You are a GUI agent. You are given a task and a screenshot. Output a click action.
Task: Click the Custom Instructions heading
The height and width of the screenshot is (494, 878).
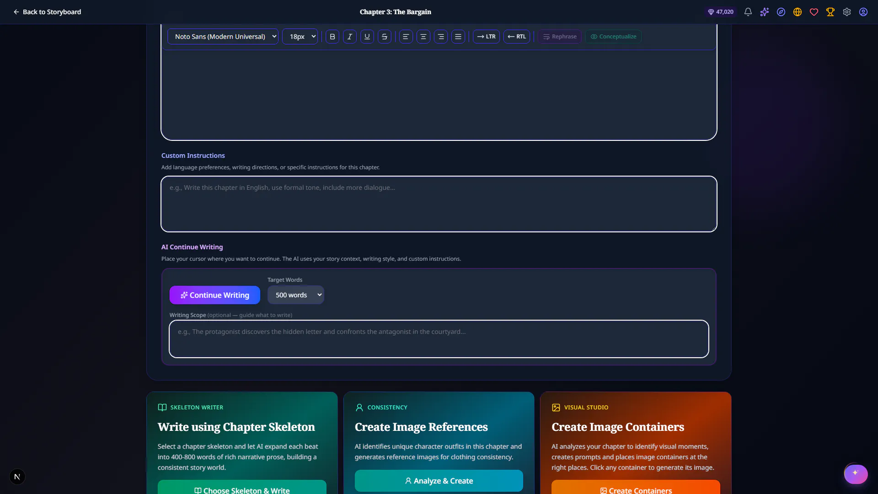[x=193, y=156]
